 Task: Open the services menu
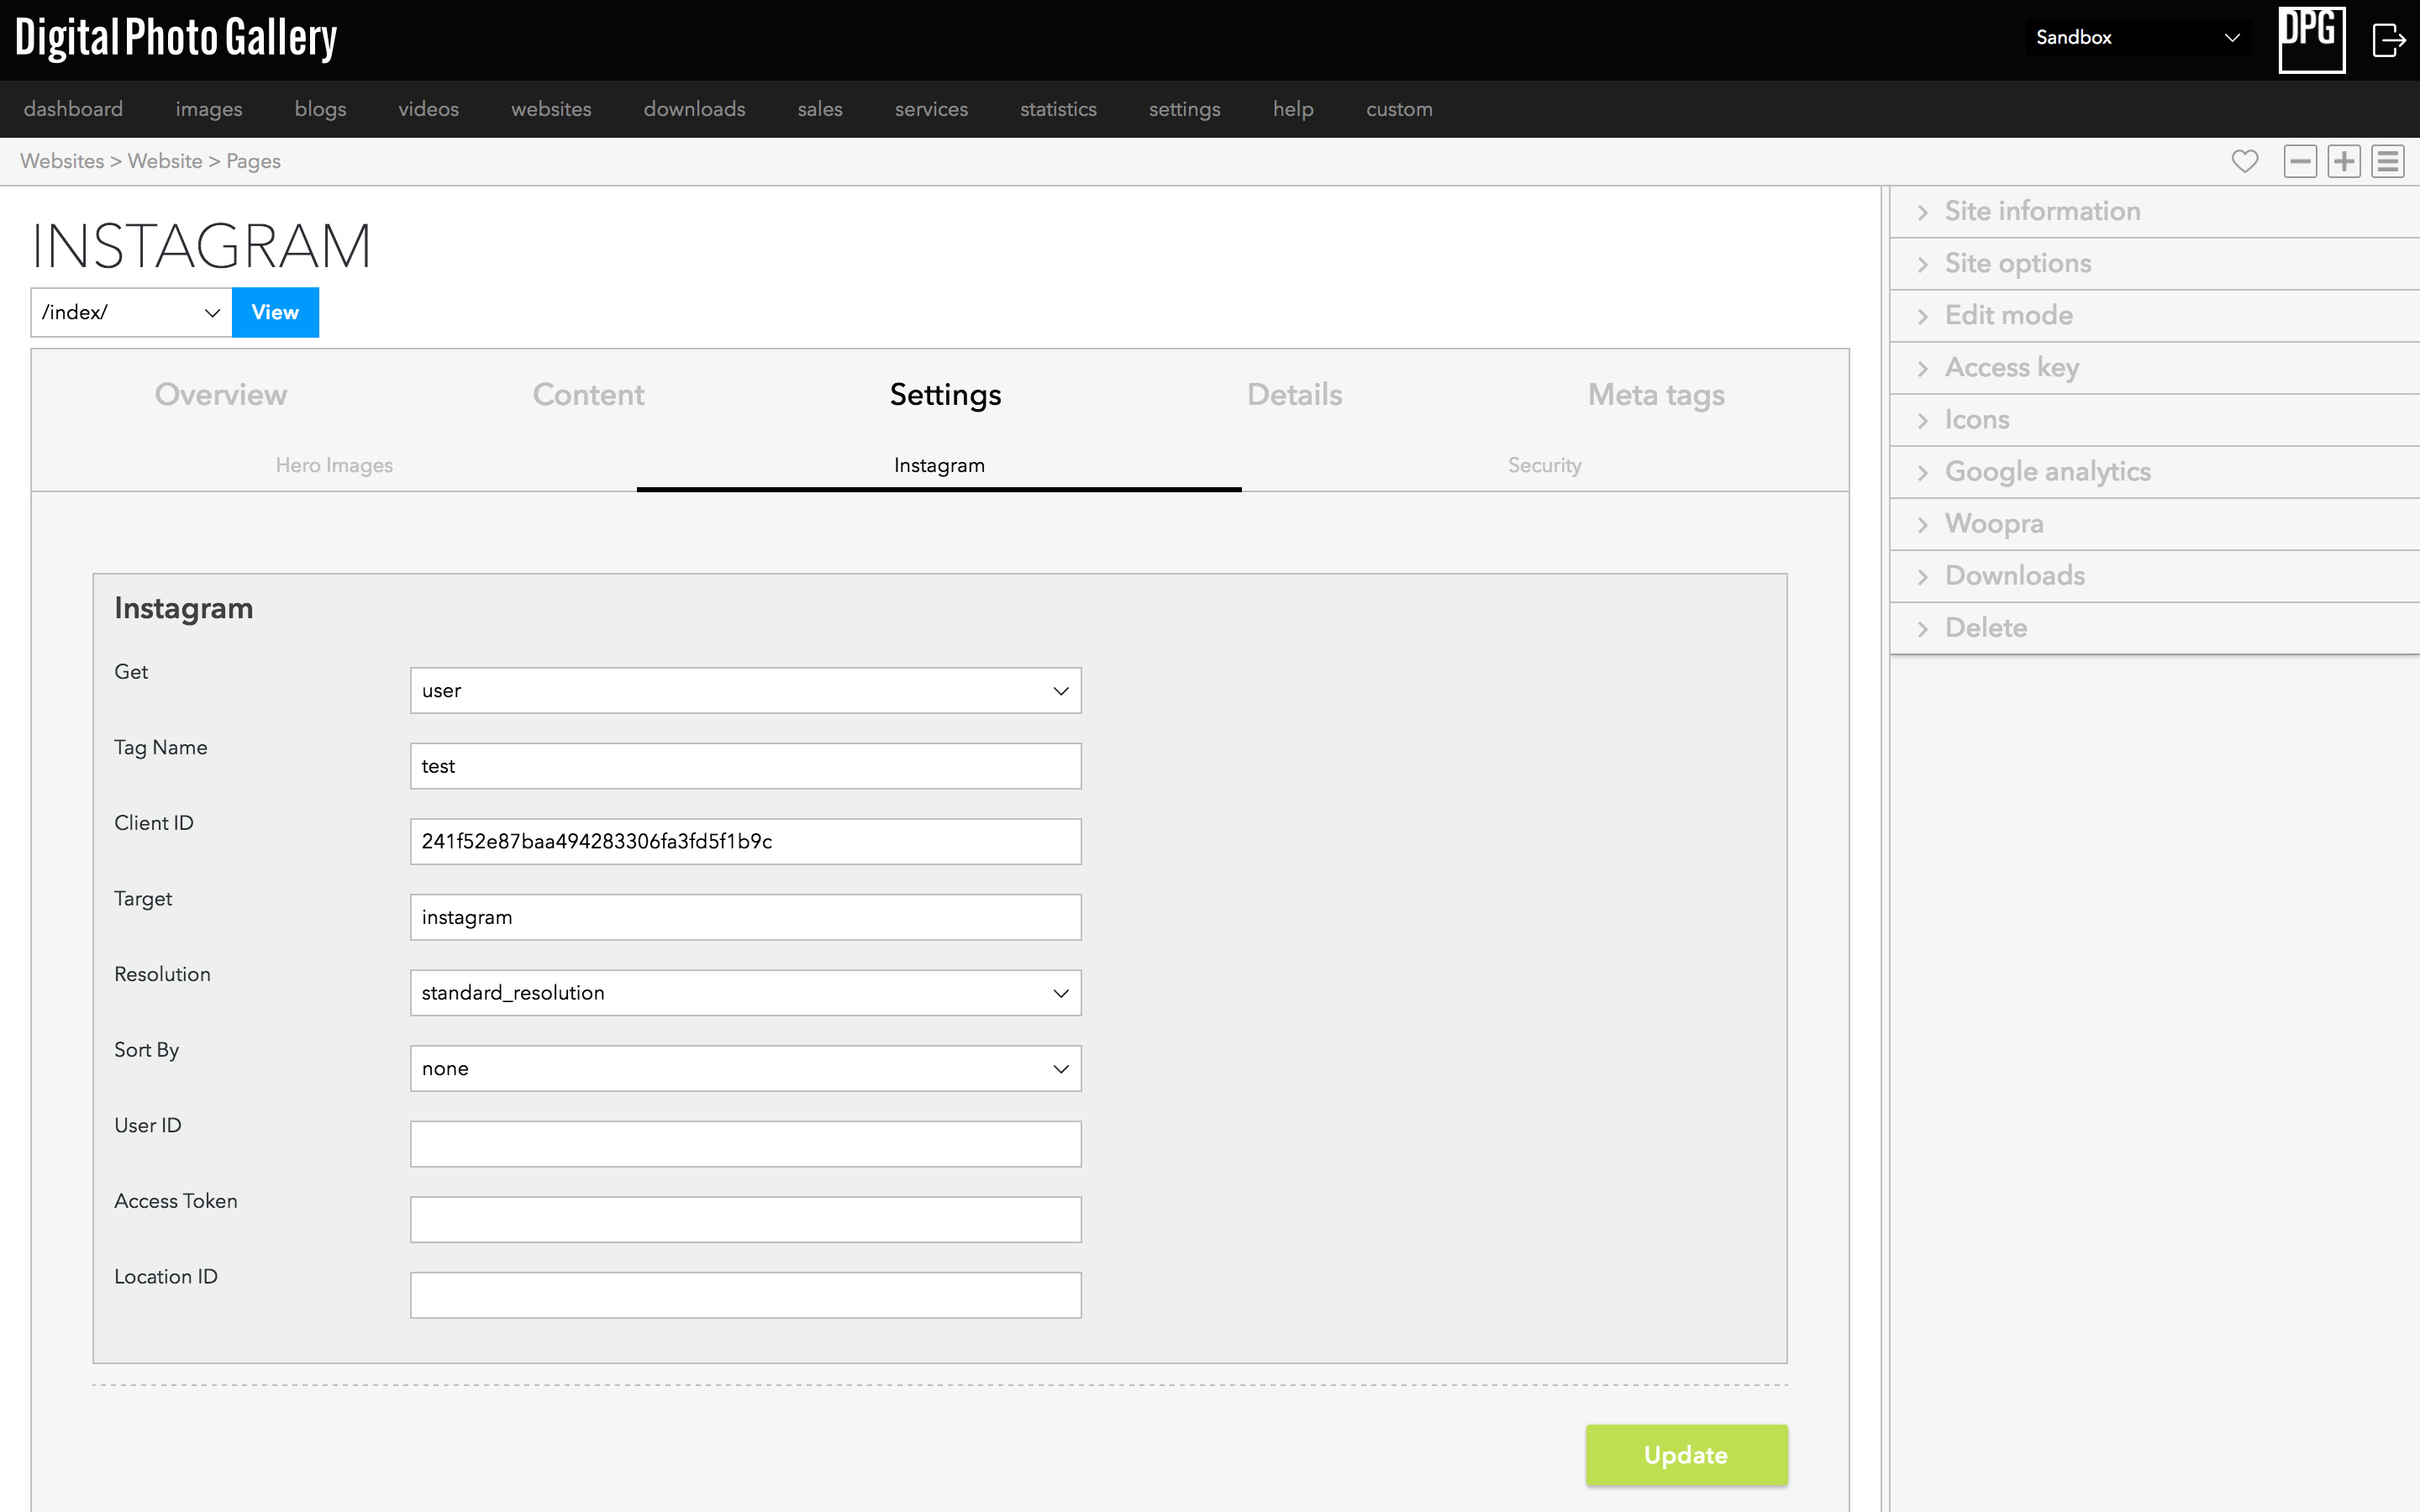[931, 109]
